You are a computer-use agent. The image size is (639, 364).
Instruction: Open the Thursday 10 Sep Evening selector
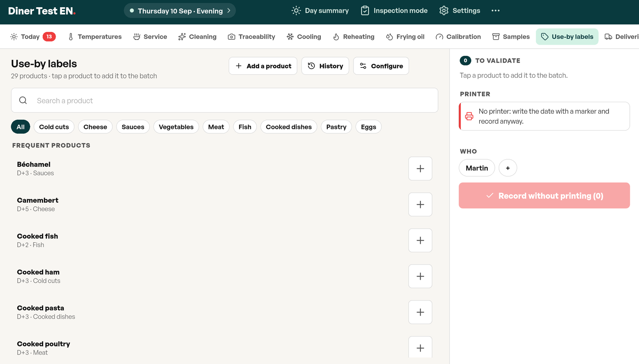tap(180, 11)
